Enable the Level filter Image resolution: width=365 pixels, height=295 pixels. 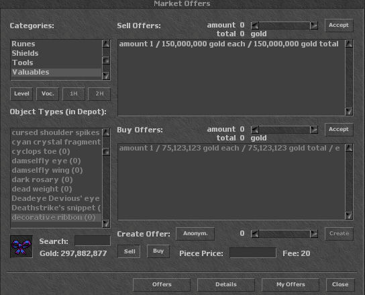coord(21,94)
